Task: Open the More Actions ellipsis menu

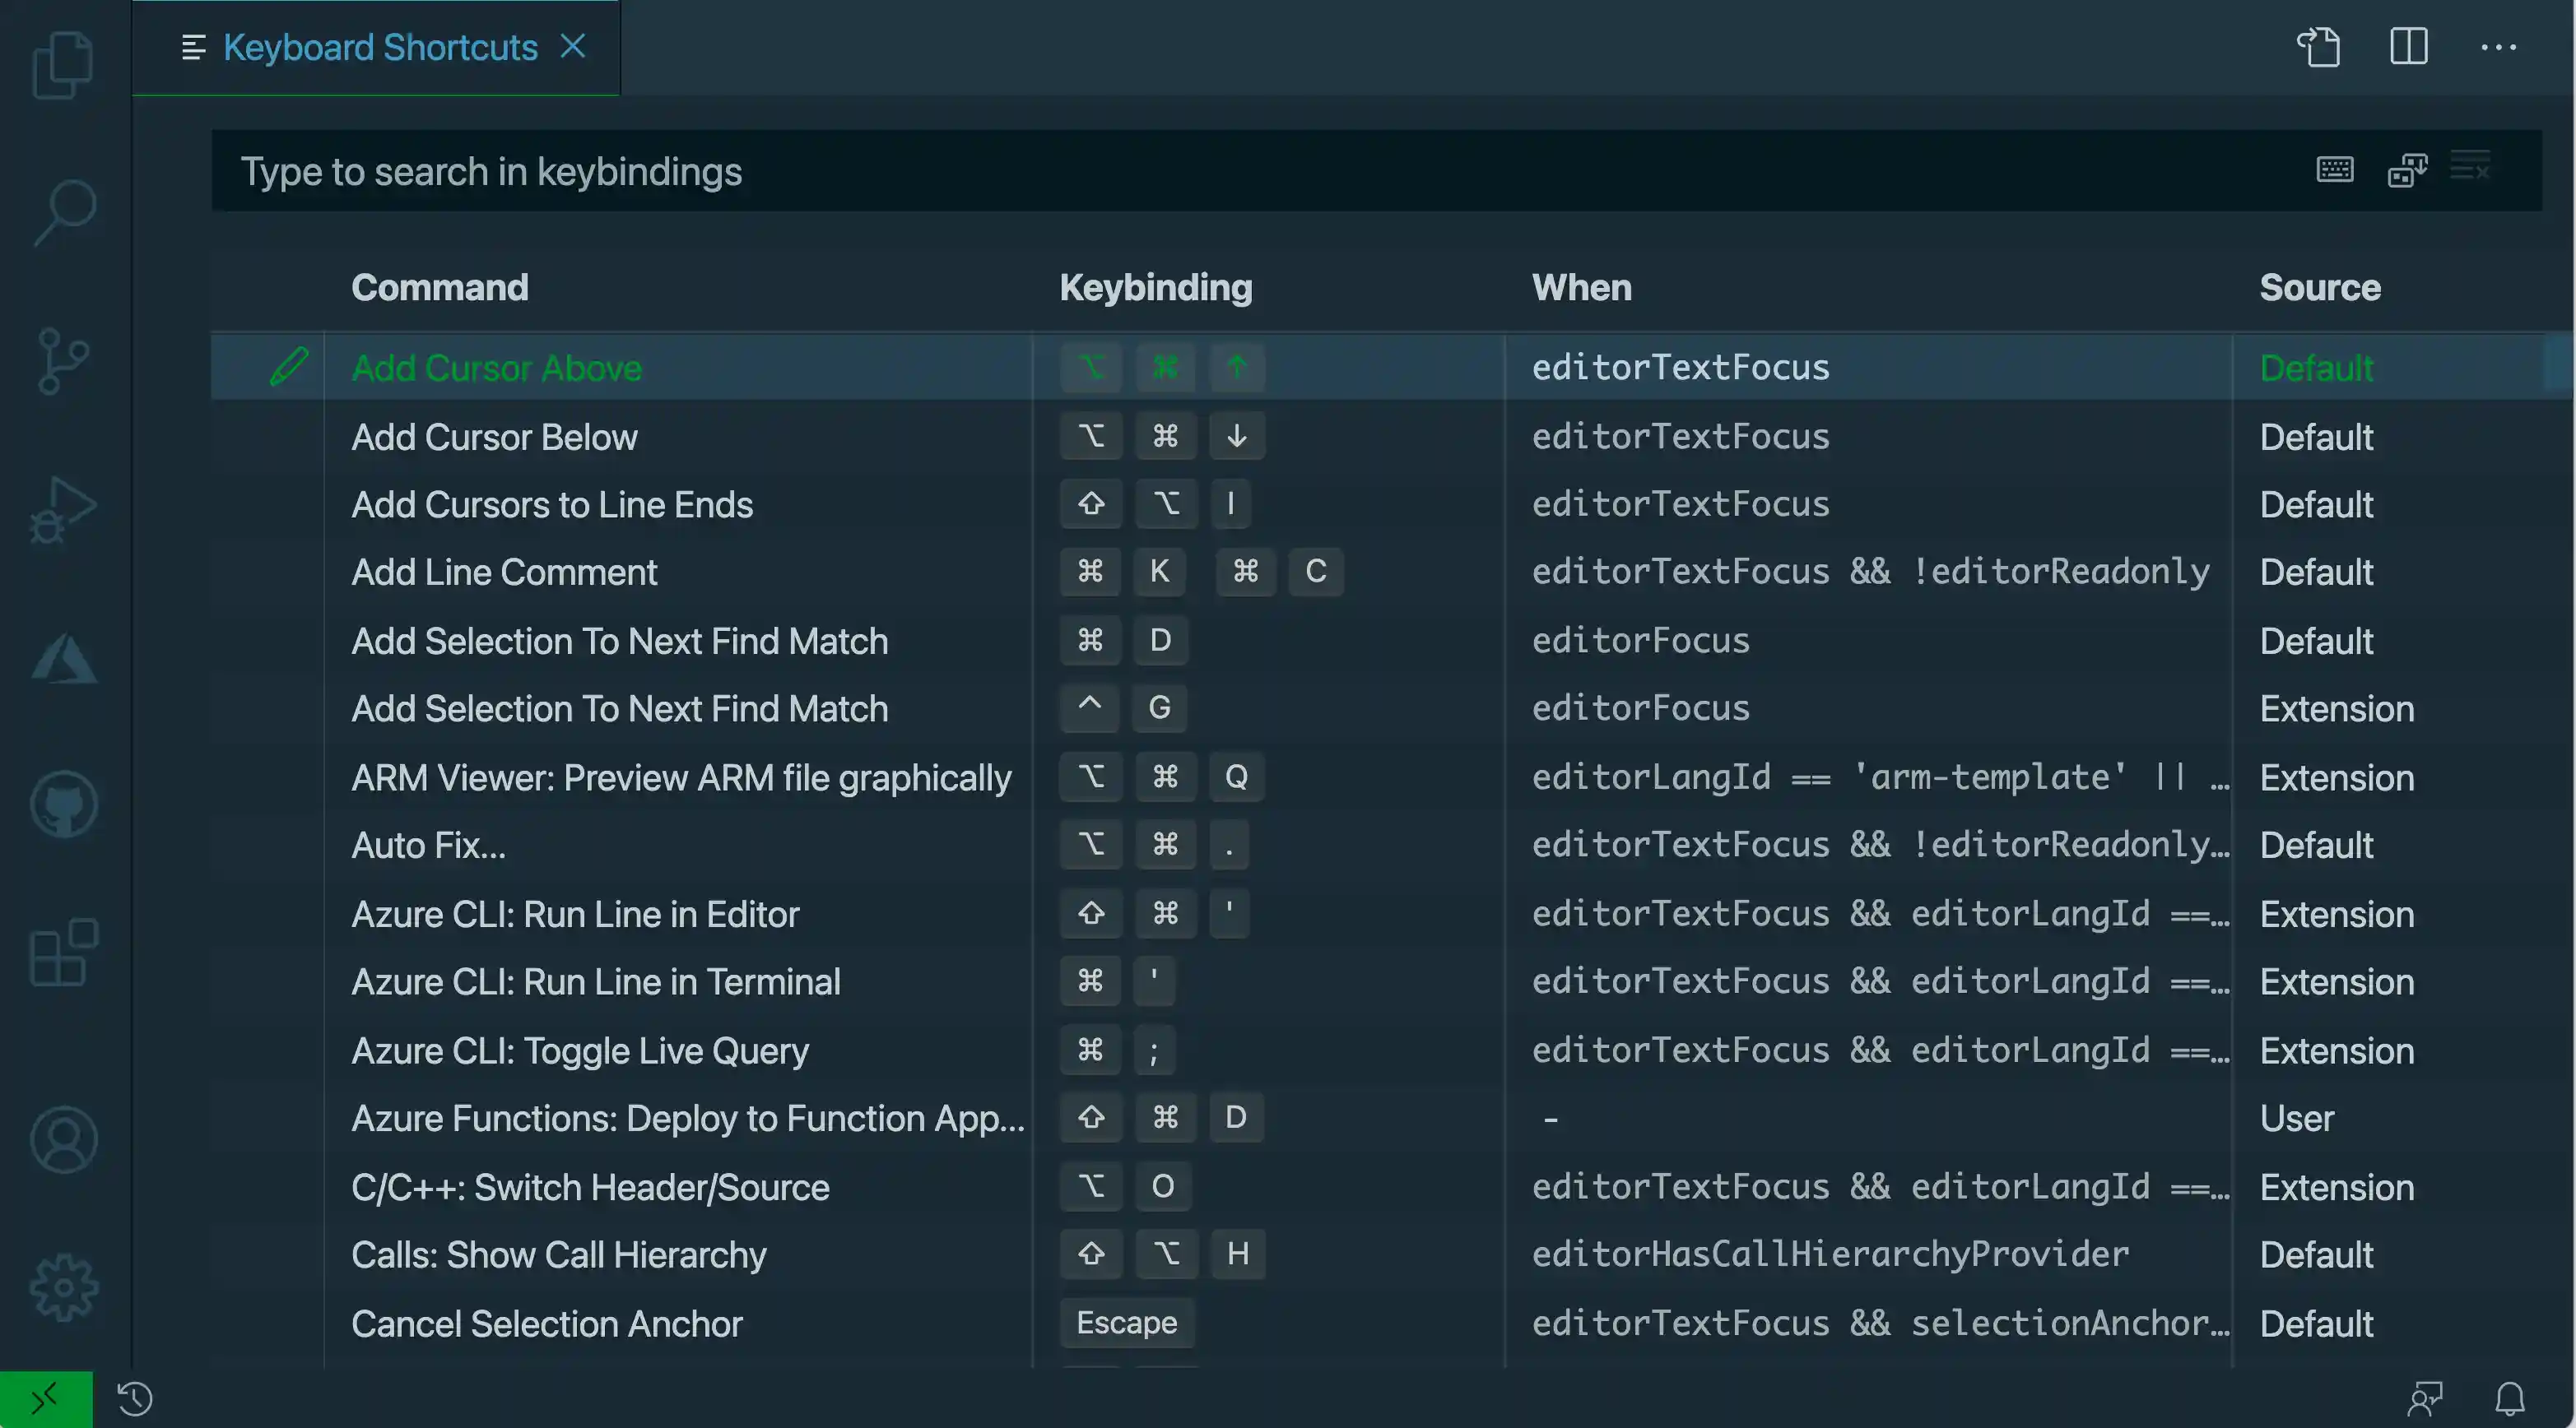Action: (2499, 46)
